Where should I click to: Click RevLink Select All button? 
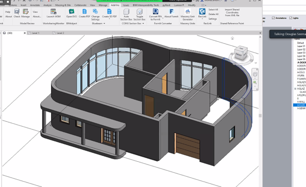213,10
